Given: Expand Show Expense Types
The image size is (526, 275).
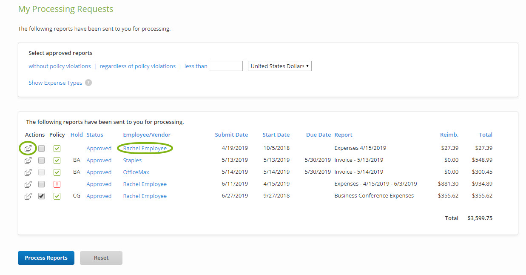Looking at the screenshot, I should click(x=55, y=83).
